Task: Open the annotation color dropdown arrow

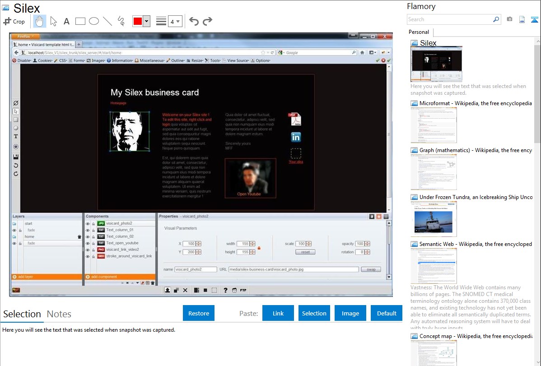Action: [x=147, y=21]
